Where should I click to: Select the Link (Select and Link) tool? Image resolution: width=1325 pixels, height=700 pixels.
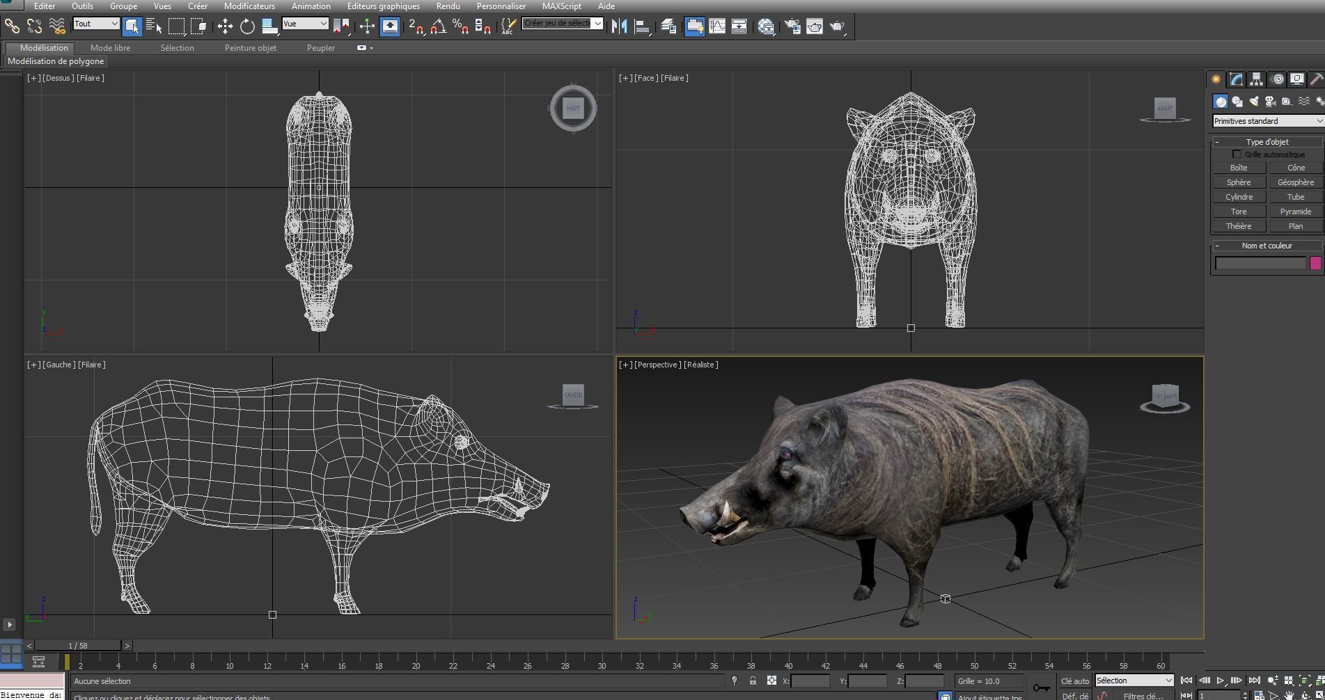[12, 26]
